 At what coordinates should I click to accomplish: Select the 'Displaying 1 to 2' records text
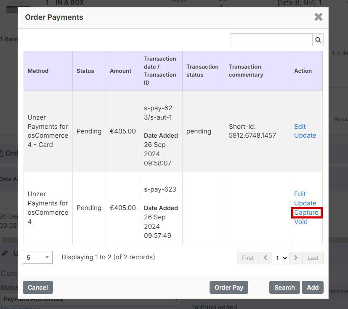[108, 257]
